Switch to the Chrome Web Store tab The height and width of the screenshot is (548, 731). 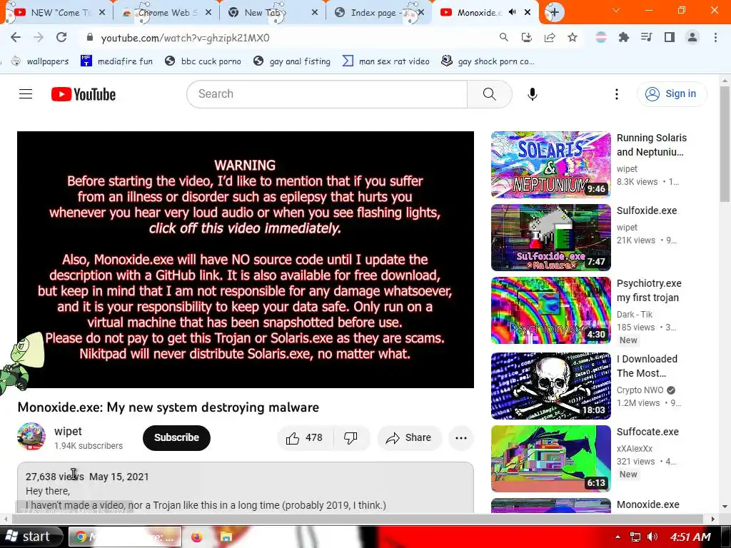164,13
